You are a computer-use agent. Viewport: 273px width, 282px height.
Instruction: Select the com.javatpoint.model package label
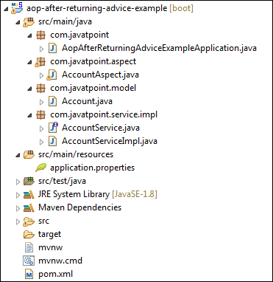tap(93, 88)
